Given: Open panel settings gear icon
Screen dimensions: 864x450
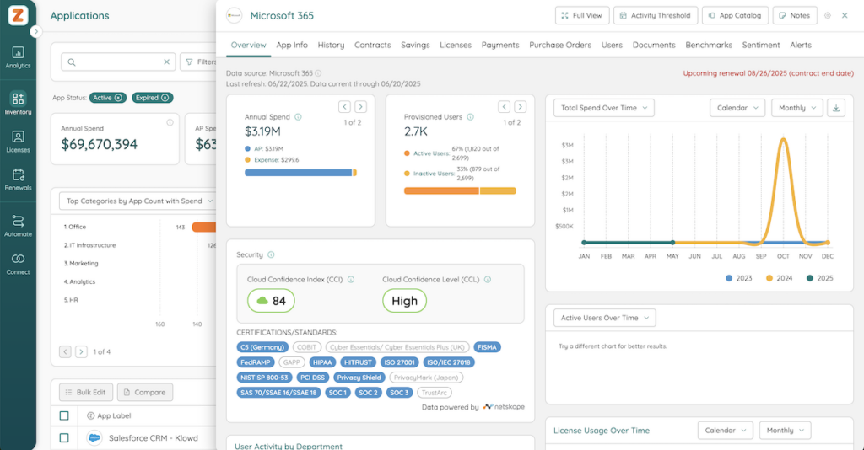Looking at the screenshot, I should [827, 15].
